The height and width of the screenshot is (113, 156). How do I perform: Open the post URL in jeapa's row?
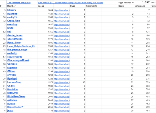[62, 111]
